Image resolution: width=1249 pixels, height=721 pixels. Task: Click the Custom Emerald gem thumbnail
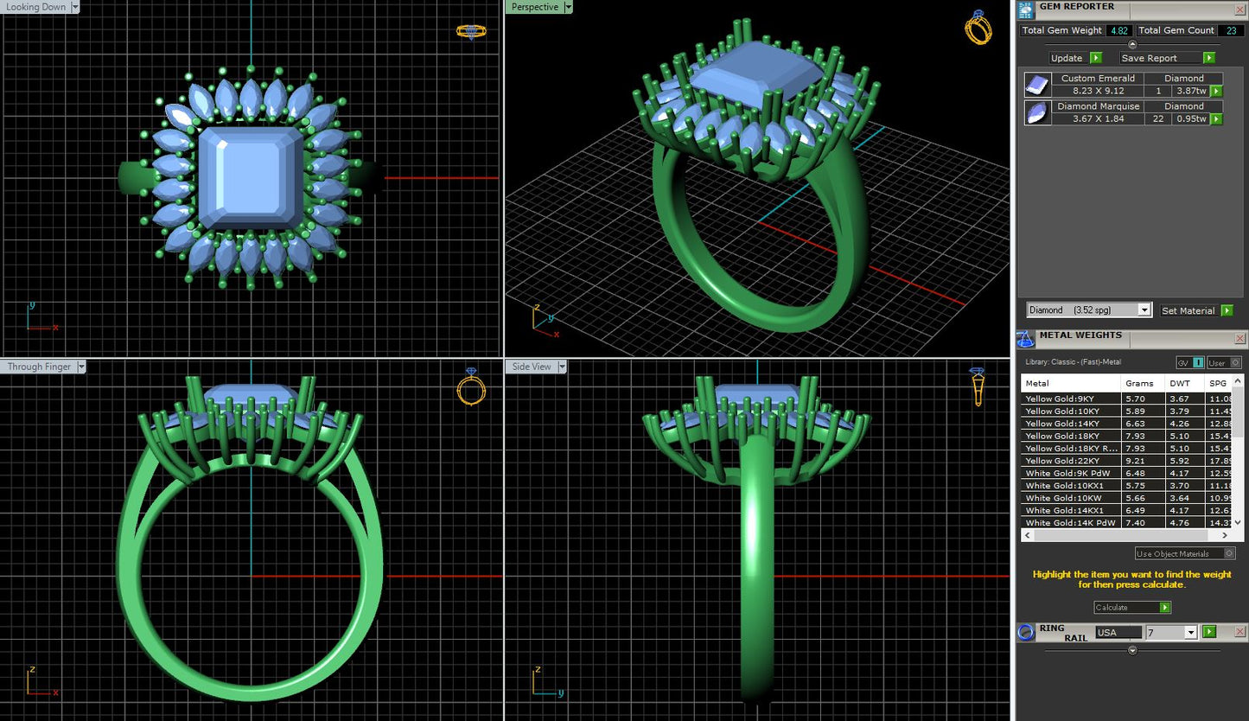click(1037, 85)
